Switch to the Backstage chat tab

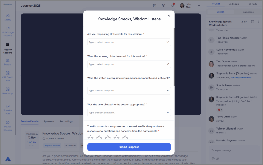248,12
